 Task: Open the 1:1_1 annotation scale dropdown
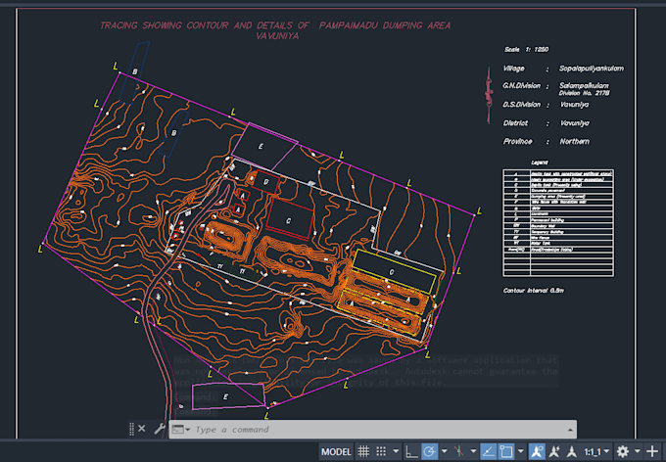click(x=596, y=452)
